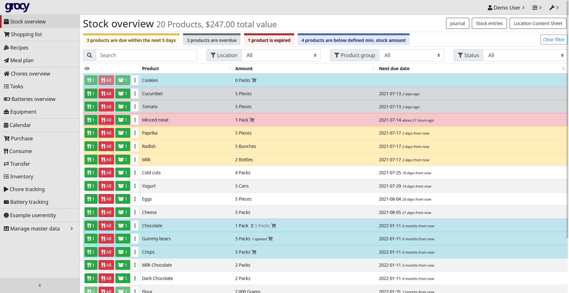Open the three-dot menu for Yogurt
569x293 pixels.
pyautogui.click(x=135, y=186)
